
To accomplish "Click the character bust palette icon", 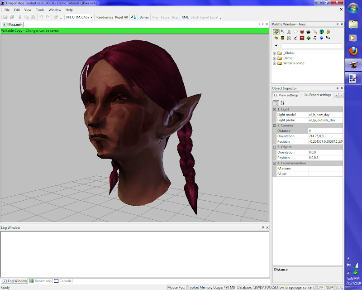I will 289,32.
